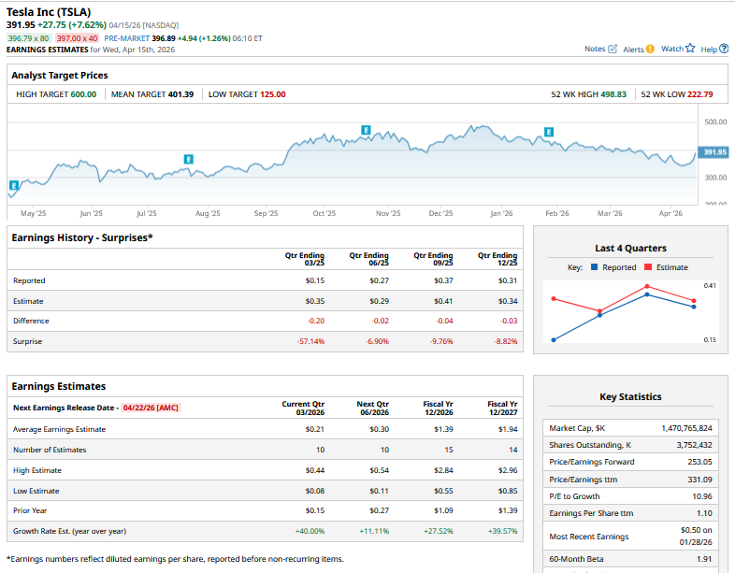735x573 pixels.
Task: Open the Help question mark icon
Action: [x=724, y=49]
